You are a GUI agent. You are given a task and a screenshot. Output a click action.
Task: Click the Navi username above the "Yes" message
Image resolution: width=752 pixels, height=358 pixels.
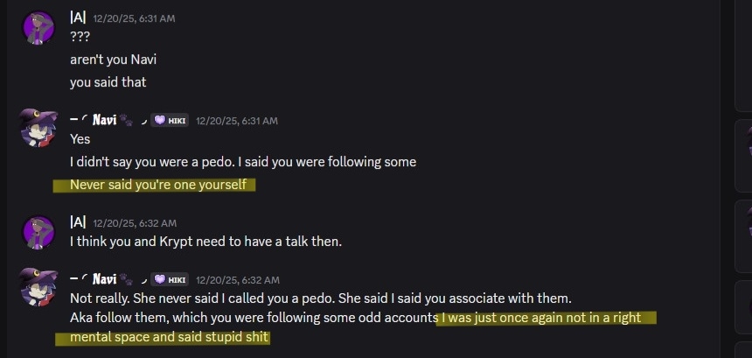[x=104, y=120]
